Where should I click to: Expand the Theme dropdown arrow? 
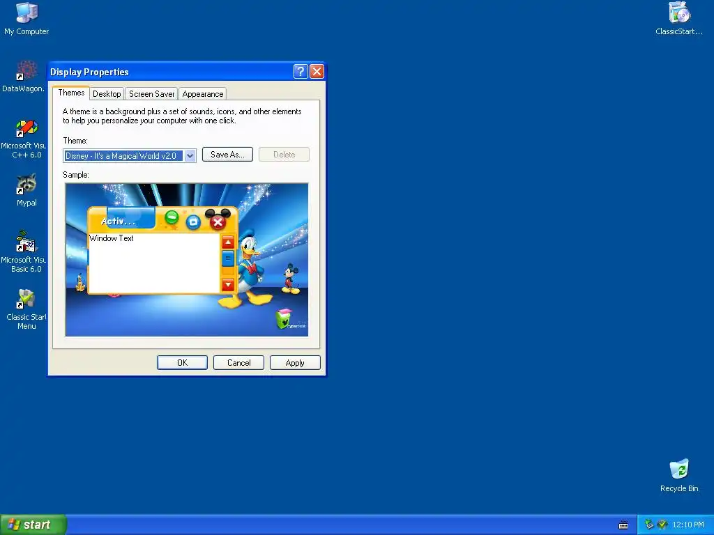[x=190, y=156]
